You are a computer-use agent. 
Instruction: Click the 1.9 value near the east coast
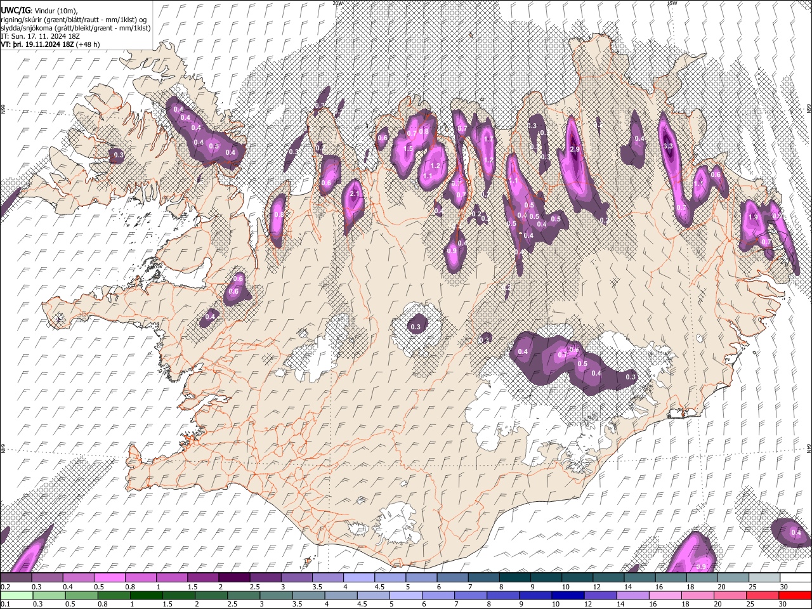tap(753, 217)
